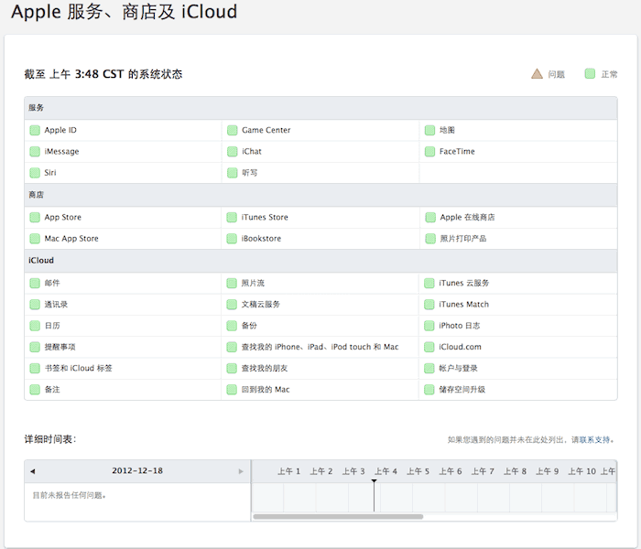Click 目前未报告任何问题 message
The height and width of the screenshot is (549, 641).
(x=69, y=496)
